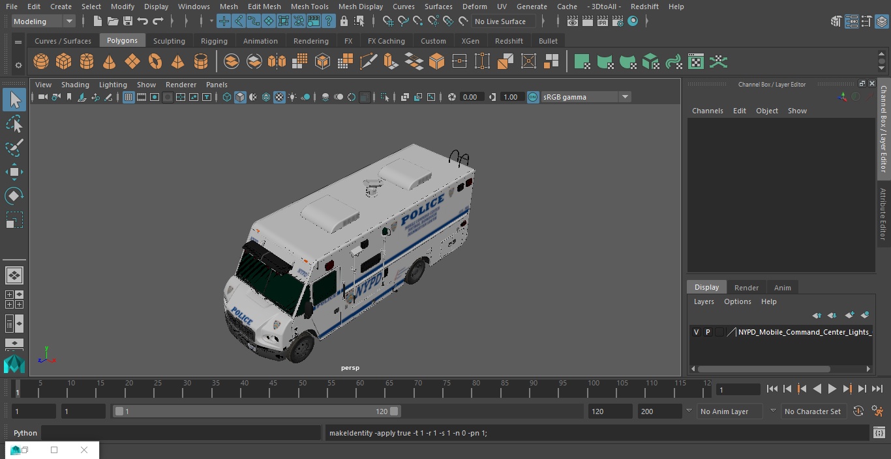Activate the Paint selection tool

(x=14, y=148)
